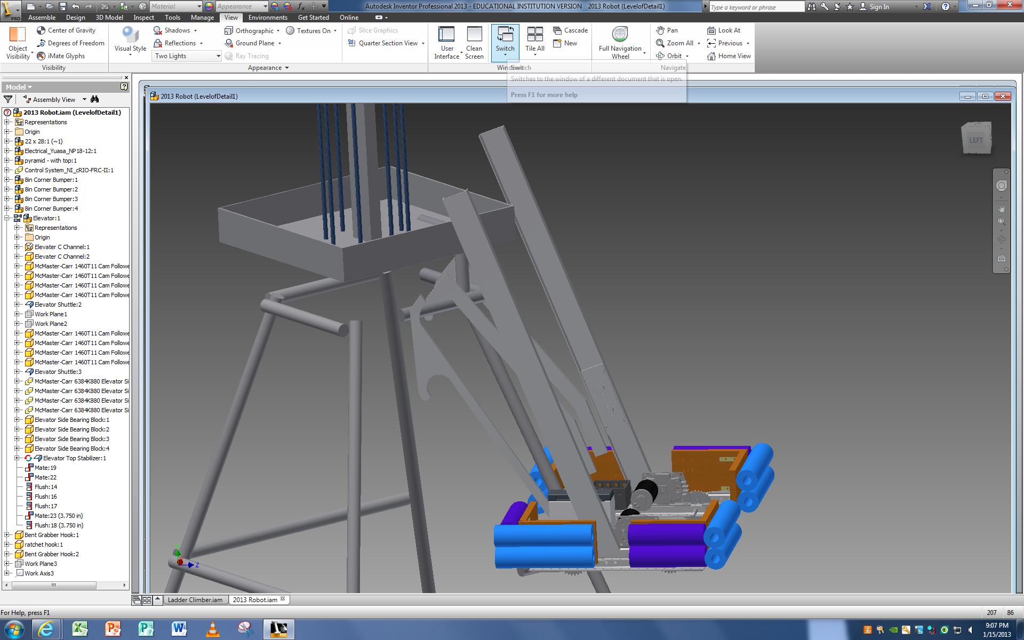Click the ViewCube LEFT face
Viewport: 1024px width, 640px height.
976,140
